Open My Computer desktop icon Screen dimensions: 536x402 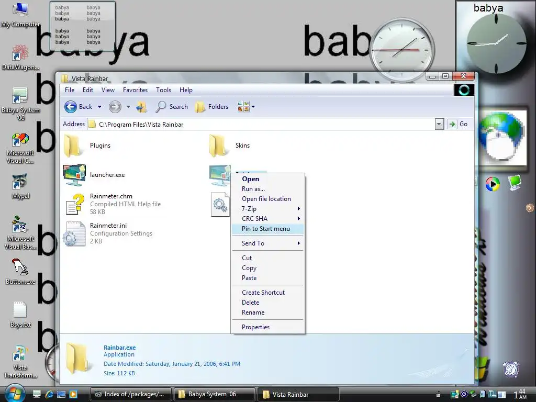(x=20, y=15)
